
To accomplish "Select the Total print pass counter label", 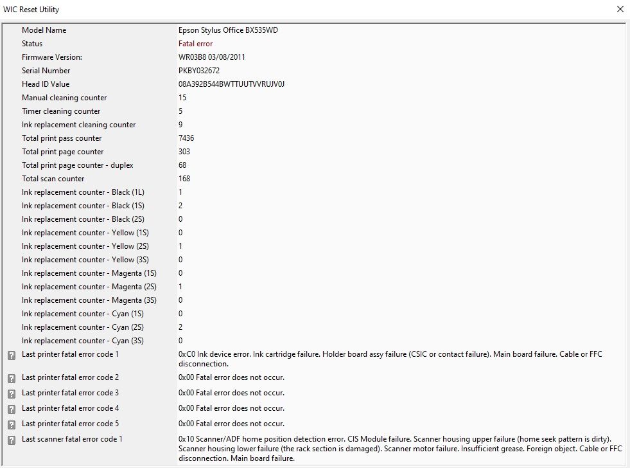I will [62, 138].
